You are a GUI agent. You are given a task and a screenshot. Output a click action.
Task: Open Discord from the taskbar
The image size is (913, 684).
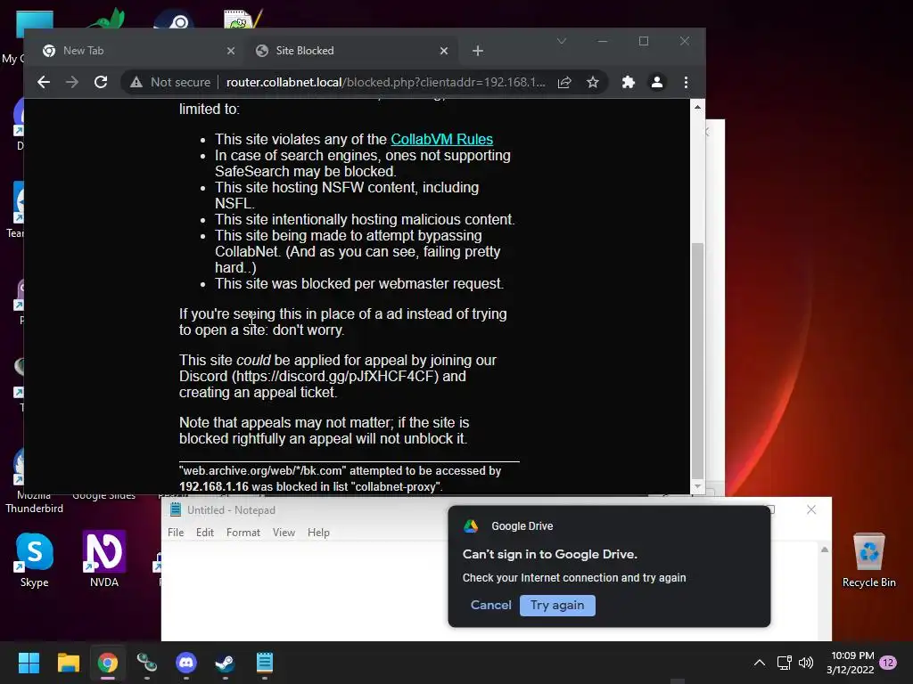pyautogui.click(x=186, y=663)
